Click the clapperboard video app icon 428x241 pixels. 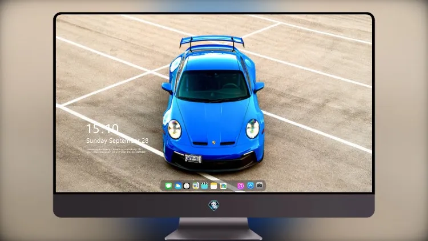[204, 186]
